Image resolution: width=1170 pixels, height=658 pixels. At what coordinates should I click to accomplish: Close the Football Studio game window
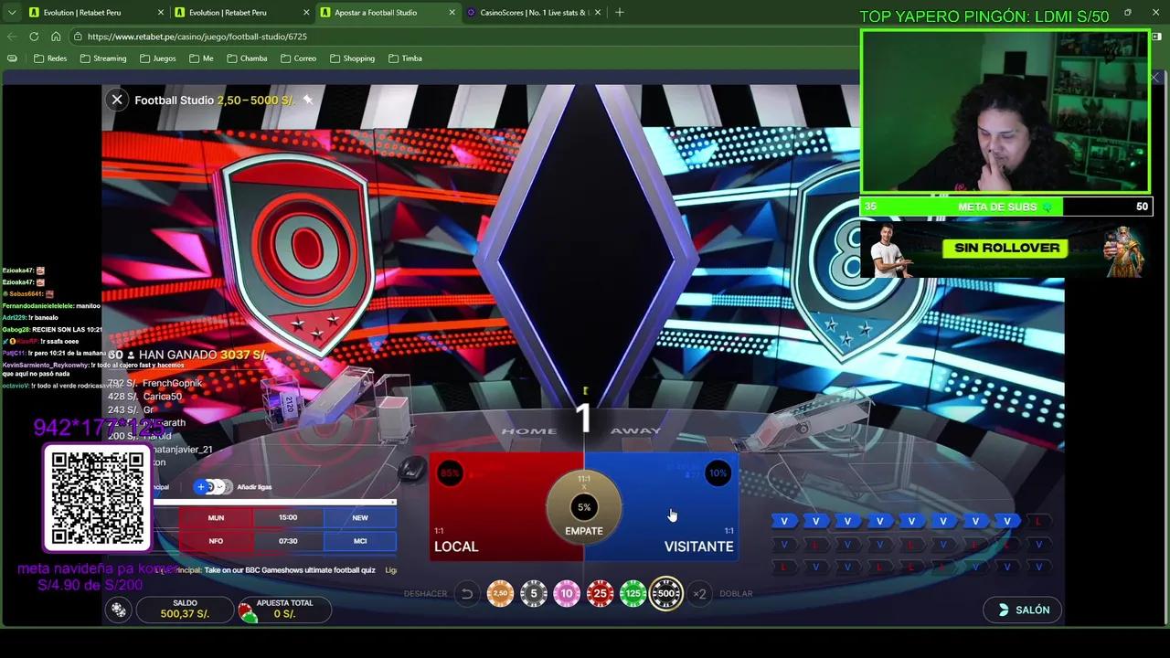coord(117,100)
